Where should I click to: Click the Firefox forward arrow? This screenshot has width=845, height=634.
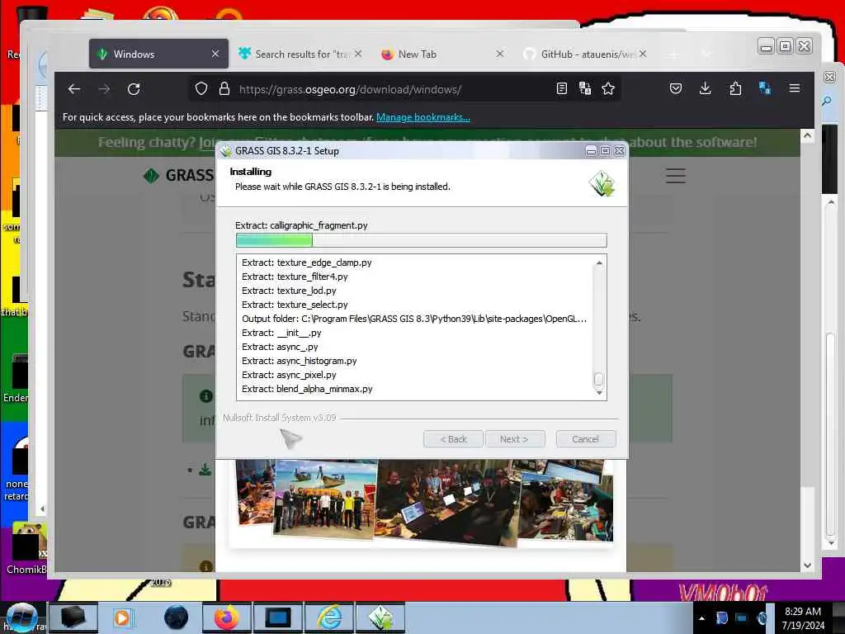(x=104, y=89)
